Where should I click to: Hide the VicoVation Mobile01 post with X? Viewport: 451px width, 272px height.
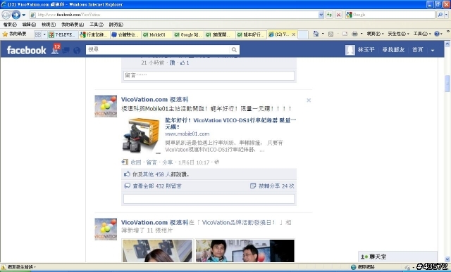(309, 101)
